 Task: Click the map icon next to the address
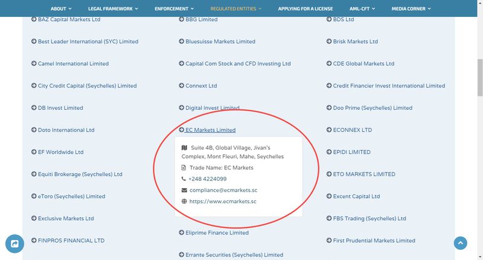(x=184, y=148)
